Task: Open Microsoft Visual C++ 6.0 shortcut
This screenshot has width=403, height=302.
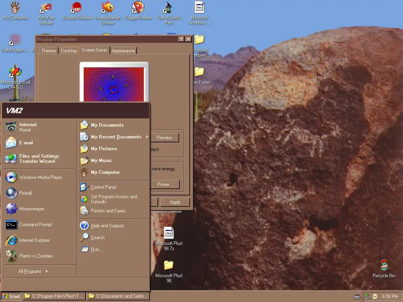Action: (x=15, y=77)
